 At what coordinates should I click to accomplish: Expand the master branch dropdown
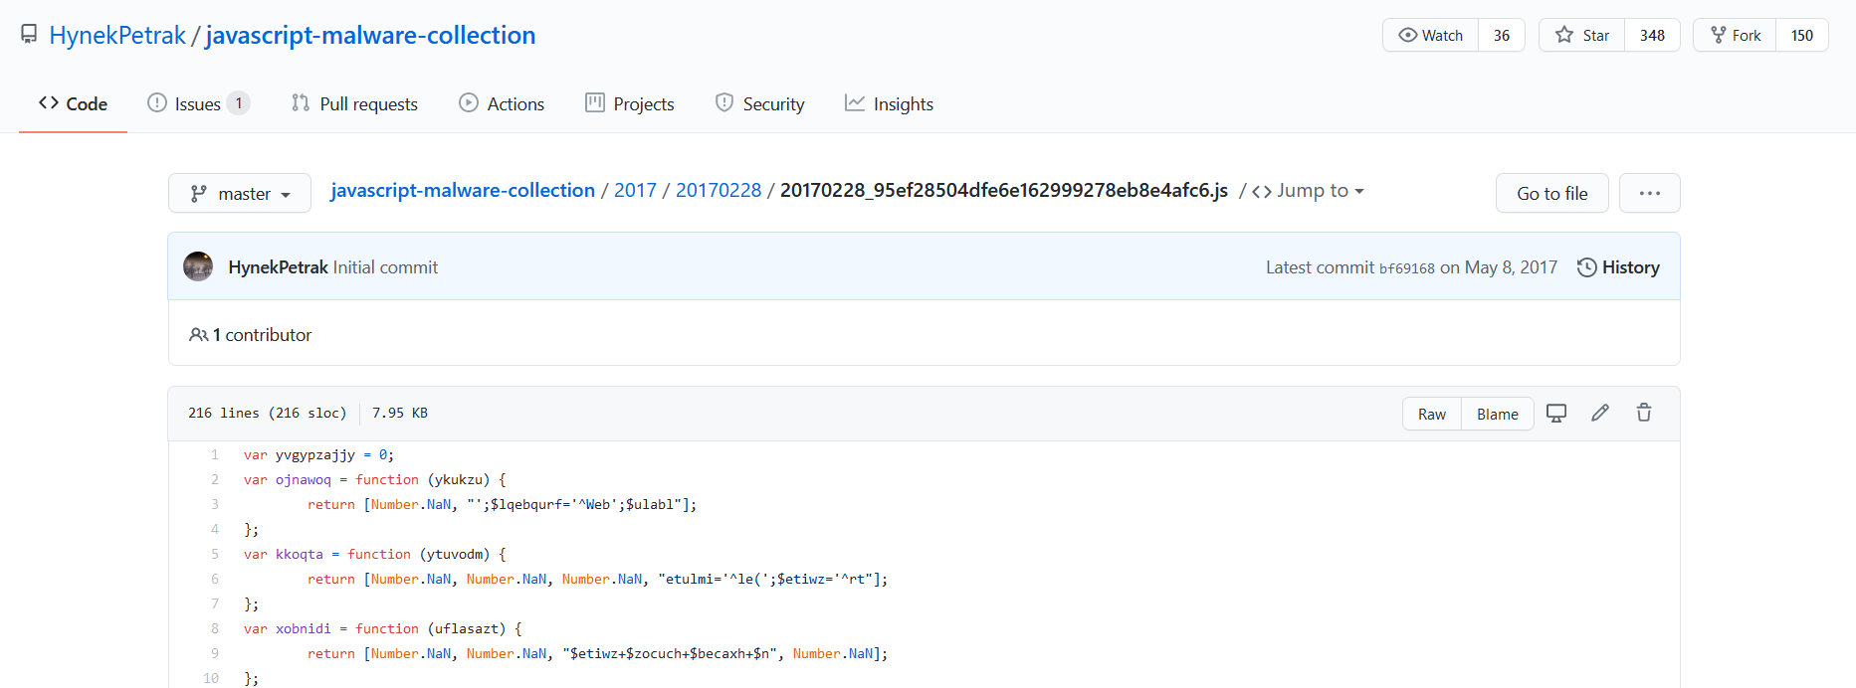point(240,193)
